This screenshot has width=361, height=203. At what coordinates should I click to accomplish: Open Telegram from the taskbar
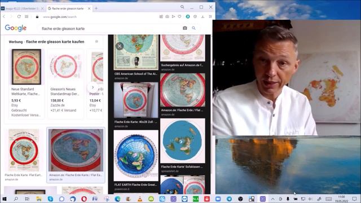[229, 199]
